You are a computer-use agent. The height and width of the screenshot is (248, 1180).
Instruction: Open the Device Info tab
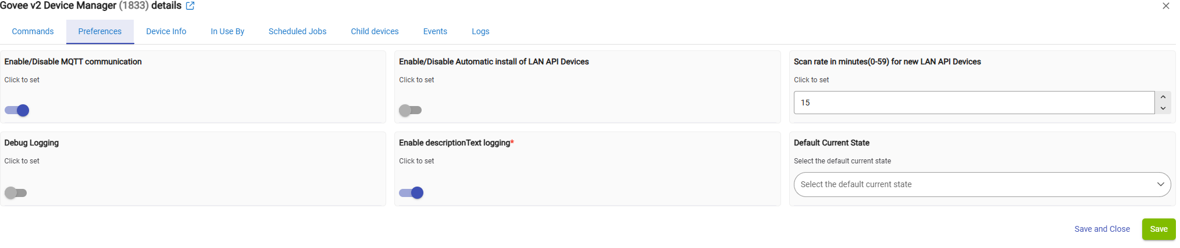(x=166, y=31)
